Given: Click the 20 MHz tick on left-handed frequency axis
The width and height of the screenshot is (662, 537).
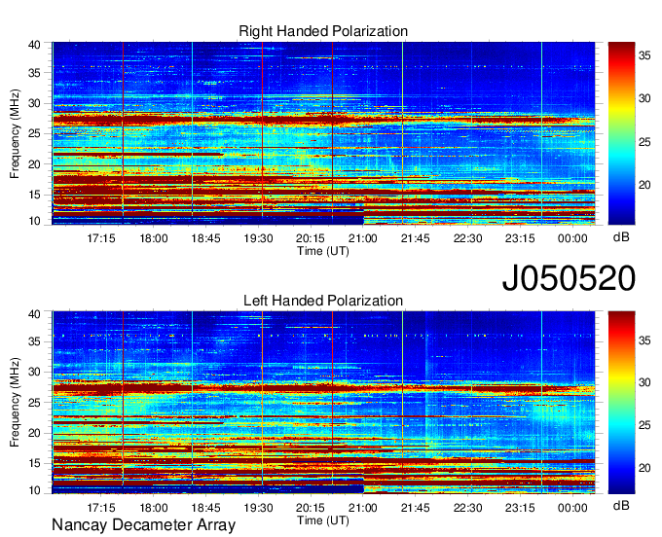Looking at the screenshot, I should 34,433.
